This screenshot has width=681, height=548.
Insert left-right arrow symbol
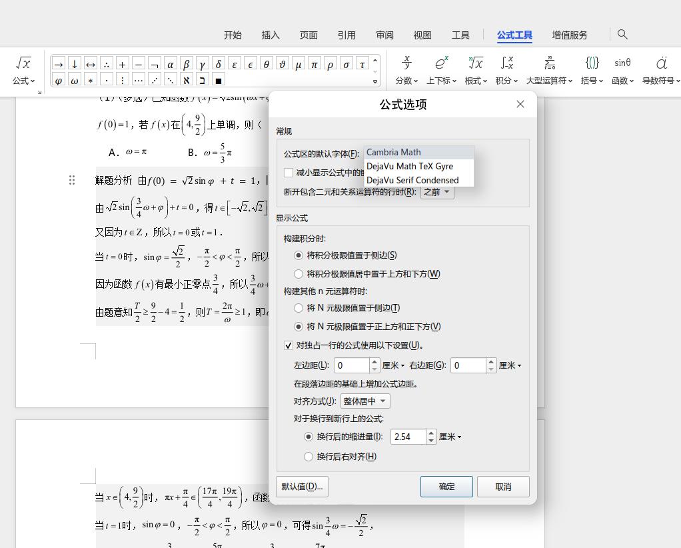[x=91, y=64]
